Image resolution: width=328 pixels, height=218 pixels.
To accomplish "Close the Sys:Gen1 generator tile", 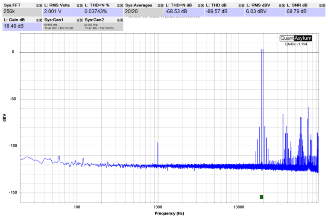I will coord(81,20).
